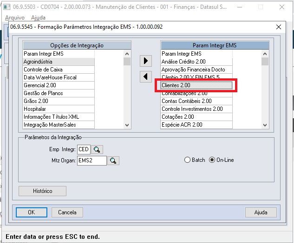Image resolution: width=294 pixels, height=243 pixels.
Task: Click the Opções de Integração column header
Action: (x=77, y=45)
